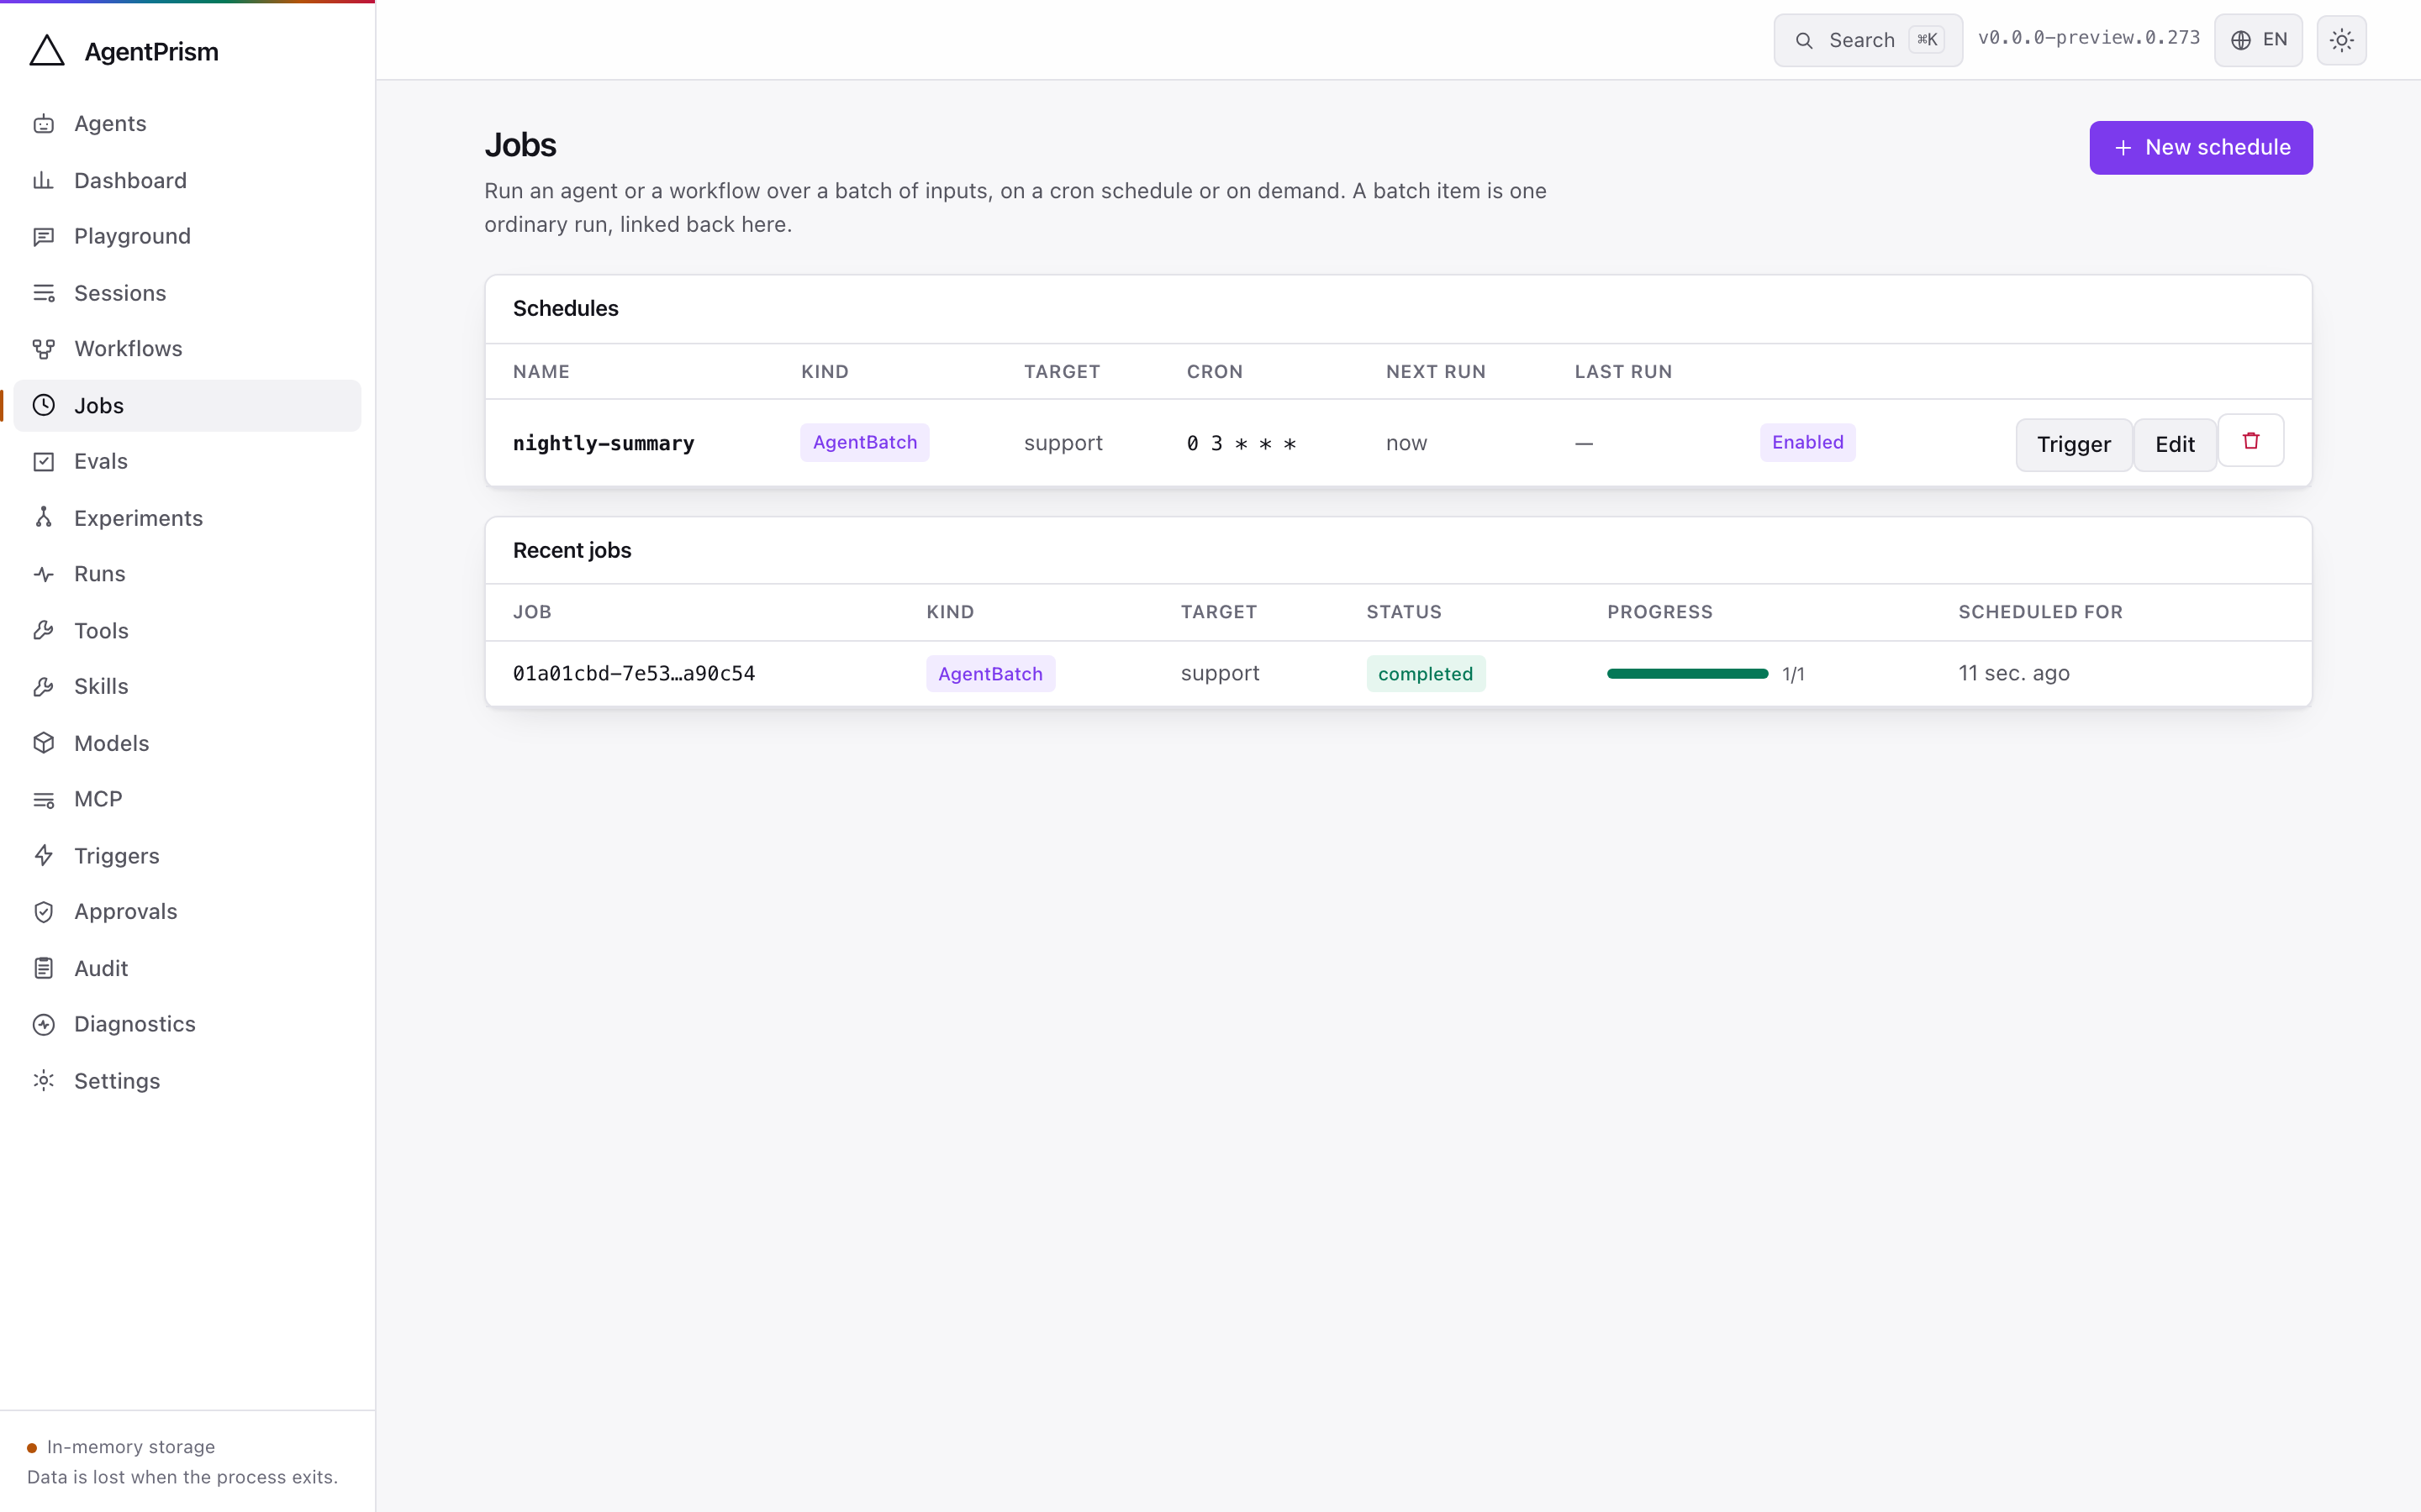Open the Search box
The image size is (2421, 1512).
pos(1868,40)
